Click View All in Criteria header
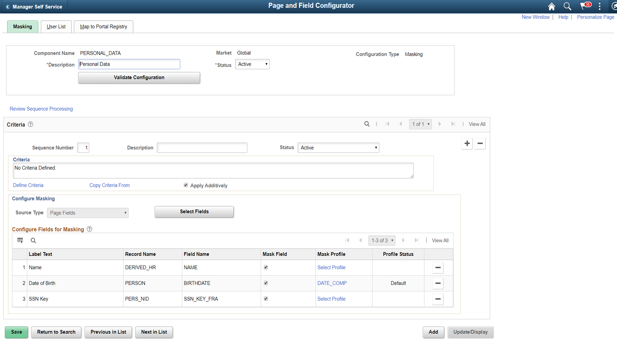Image resolution: width=617 pixels, height=347 pixels. [x=477, y=124]
